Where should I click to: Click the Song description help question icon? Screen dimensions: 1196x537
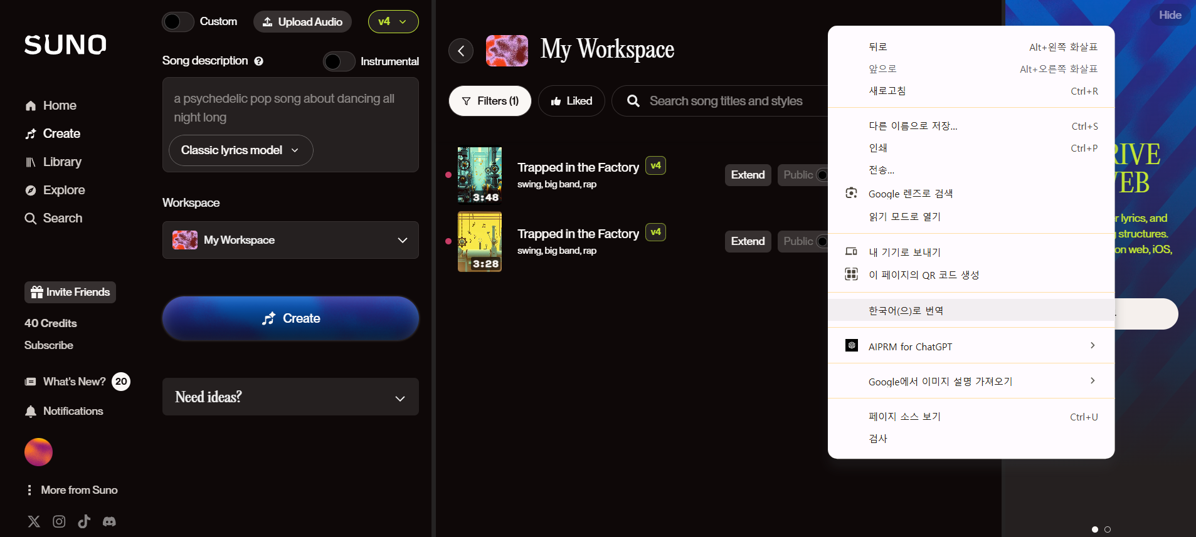tap(259, 61)
